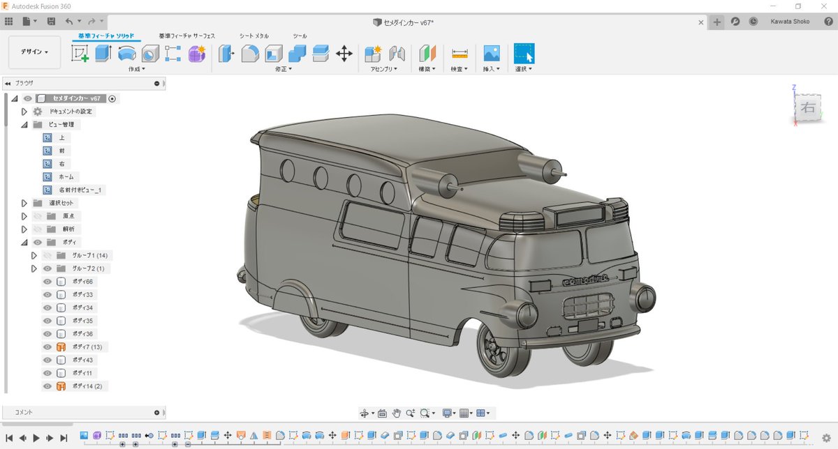Click the Fillet tool icon
838x449 pixels.
(250, 54)
